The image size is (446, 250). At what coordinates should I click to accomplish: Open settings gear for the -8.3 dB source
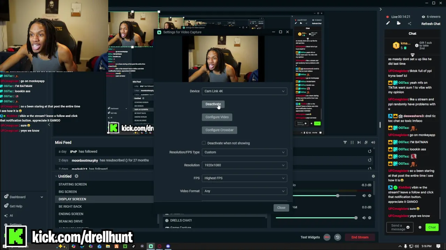370,195
